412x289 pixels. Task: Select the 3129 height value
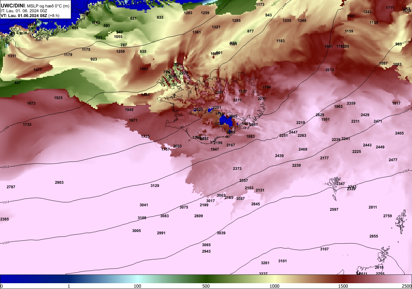tap(155, 186)
